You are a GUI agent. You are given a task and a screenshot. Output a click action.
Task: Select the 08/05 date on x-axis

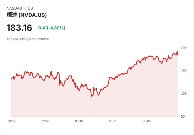pos(147,121)
